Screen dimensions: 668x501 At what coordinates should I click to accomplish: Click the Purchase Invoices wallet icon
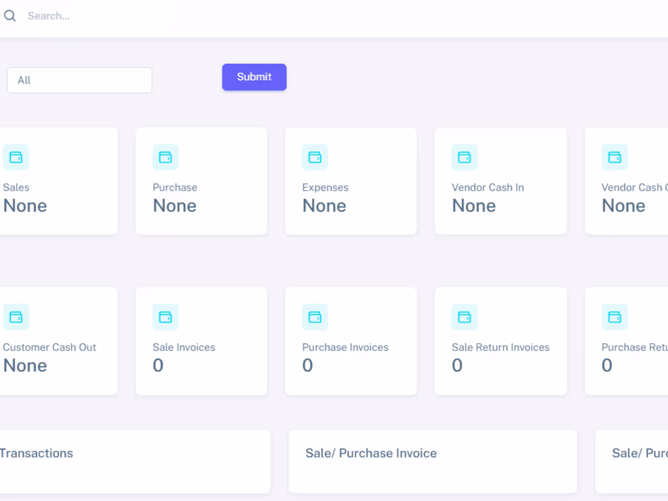pyautogui.click(x=315, y=316)
